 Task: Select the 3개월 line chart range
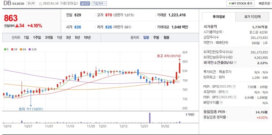coord(49,37)
